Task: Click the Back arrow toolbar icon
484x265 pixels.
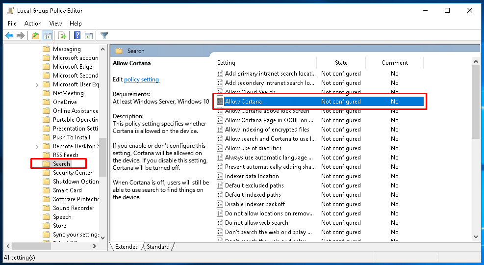Action: [9, 36]
